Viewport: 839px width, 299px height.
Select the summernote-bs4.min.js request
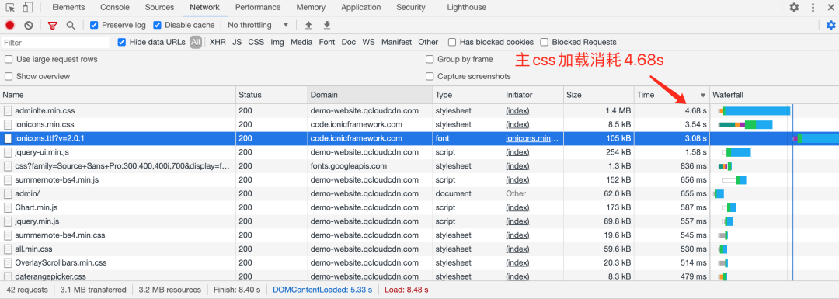(419, 179)
